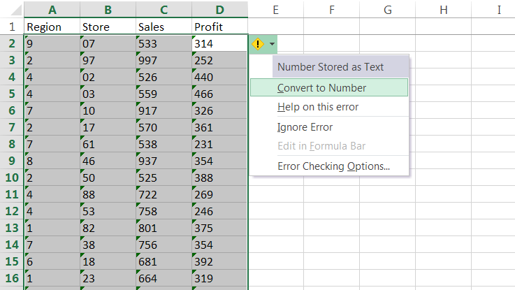Screen dimensions: 515x290
Task: Select column C header
Action: point(164,10)
